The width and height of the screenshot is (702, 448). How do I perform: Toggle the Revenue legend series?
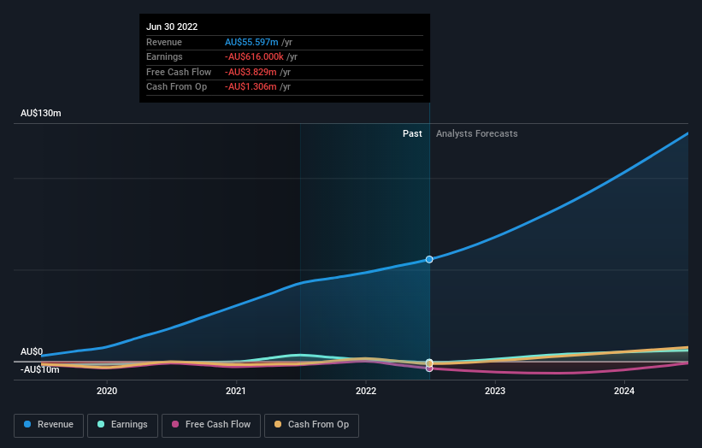[x=49, y=425]
